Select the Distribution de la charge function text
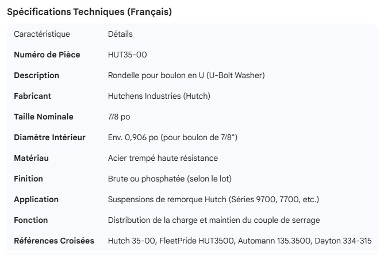This screenshot has height=255, width=384. (214, 220)
